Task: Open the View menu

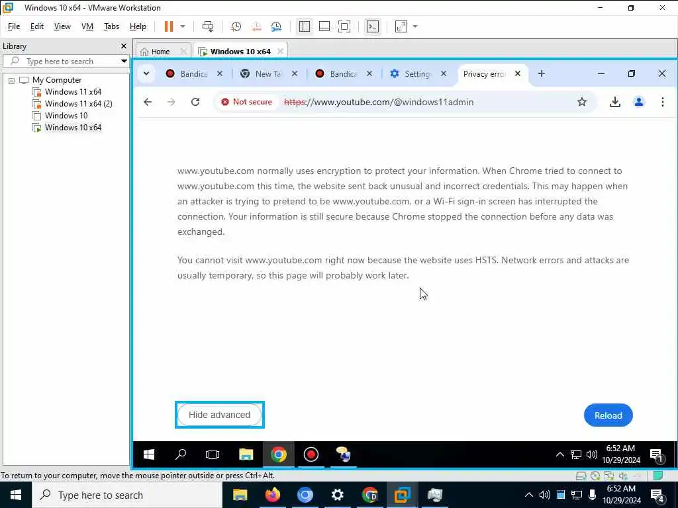Action: coord(62,26)
